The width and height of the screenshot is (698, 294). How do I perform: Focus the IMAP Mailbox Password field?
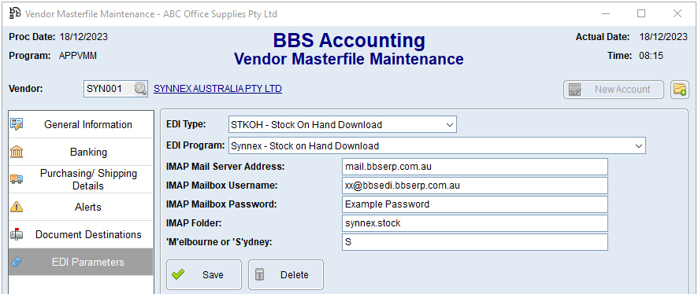coord(475,204)
